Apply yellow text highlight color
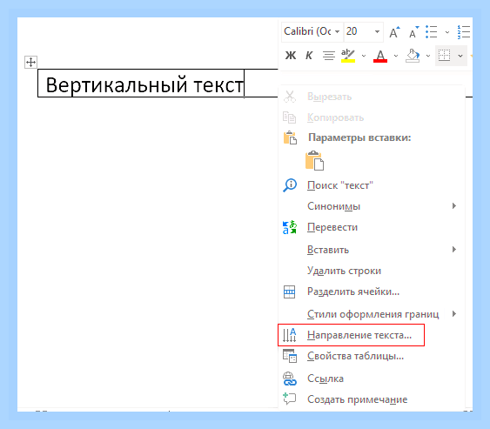 348,56
